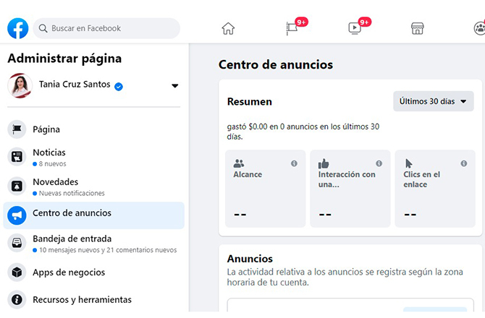The width and height of the screenshot is (485, 318).
Task: Select Centro de anuncios menu item
Action: pos(72,213)
